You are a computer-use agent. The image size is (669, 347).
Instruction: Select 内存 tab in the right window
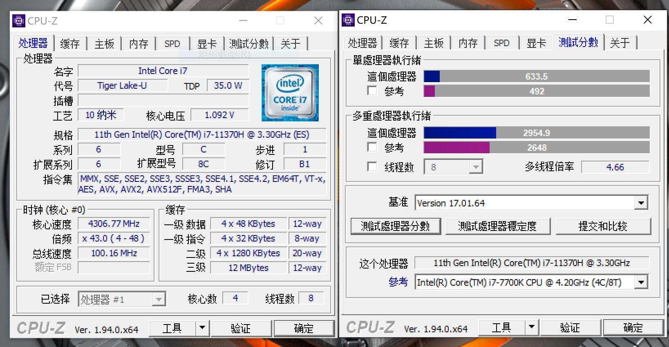click(x=468, y=43)
